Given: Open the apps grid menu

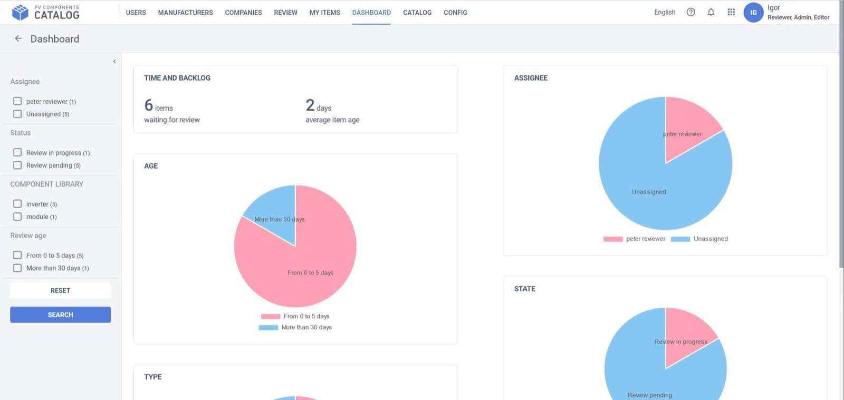Looking at the screenshot, I should point(731,12).
